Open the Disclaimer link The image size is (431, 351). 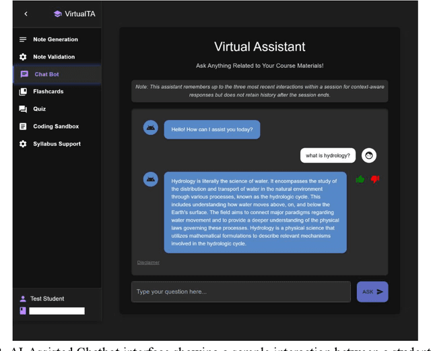pyautogui.click(x=148, y=262)
